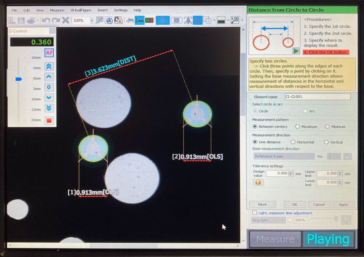This screenshot has height=257, width=364.
Task: Enable Light, exposure time adjustment checkbox
Action: click(x=255, y=213)
